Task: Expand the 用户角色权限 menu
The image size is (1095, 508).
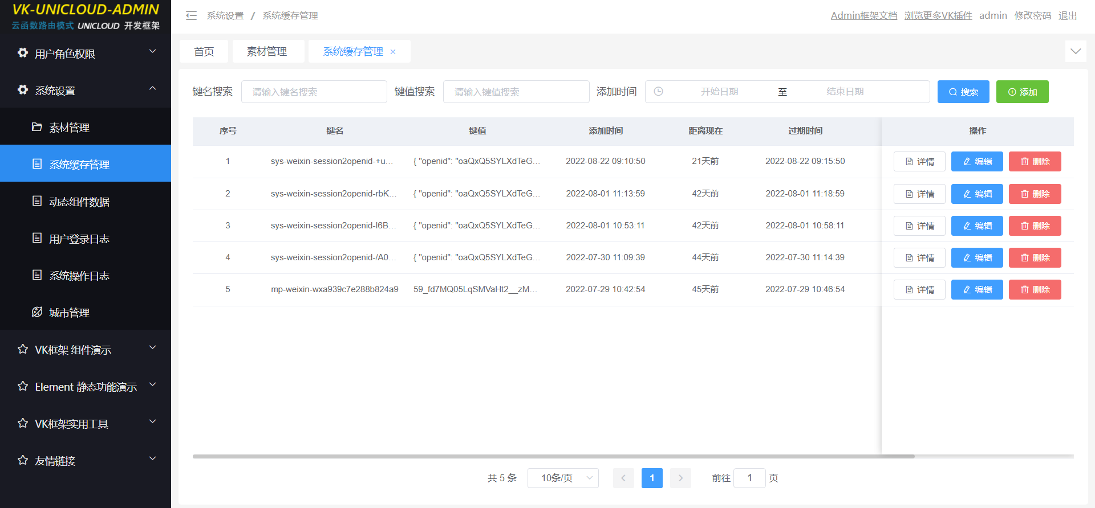Action: tap(86, 54)
